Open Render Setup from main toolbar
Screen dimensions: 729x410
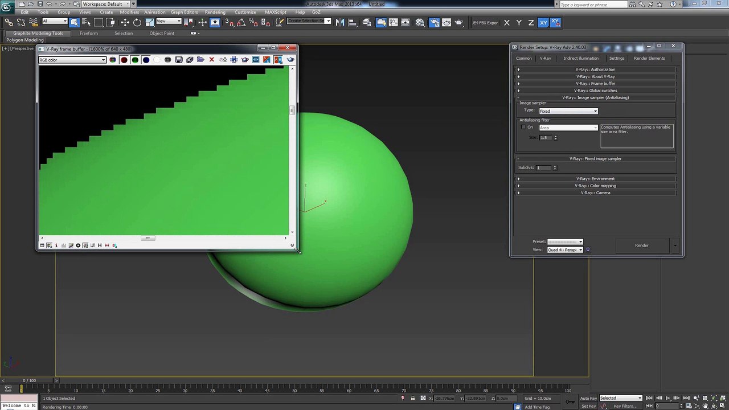433,22
